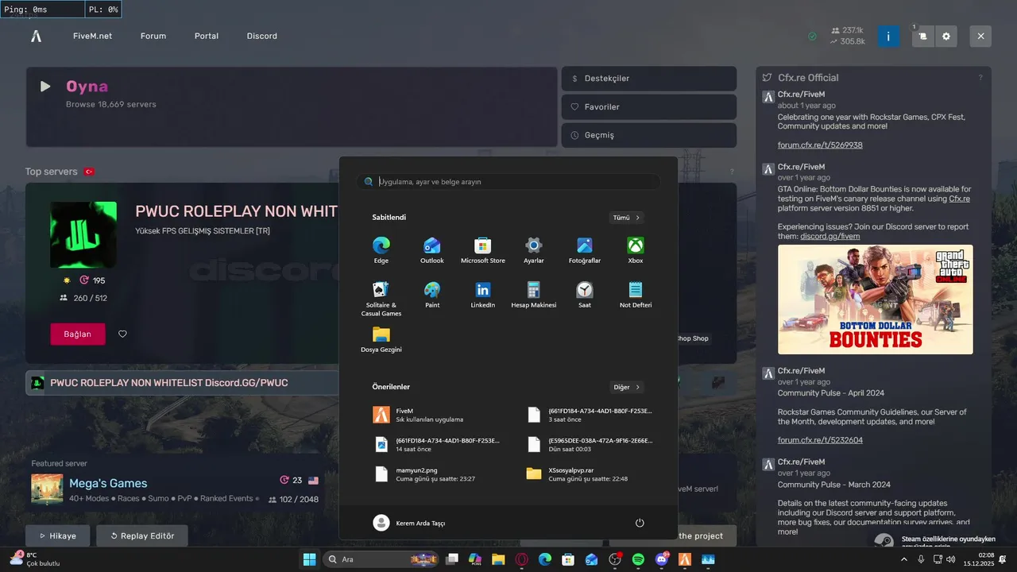This screenshot has height=572, width=1017.
Task: Open FiveM changelog scroll icon
Action: click(922, 37)
